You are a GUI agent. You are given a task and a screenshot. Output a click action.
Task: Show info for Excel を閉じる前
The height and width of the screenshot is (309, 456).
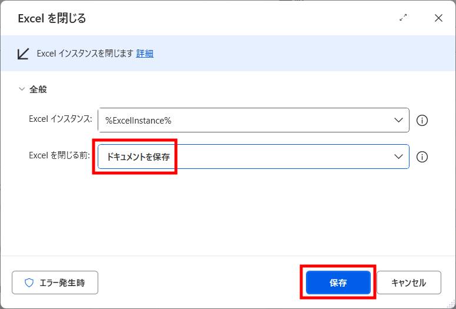(422, 157)
